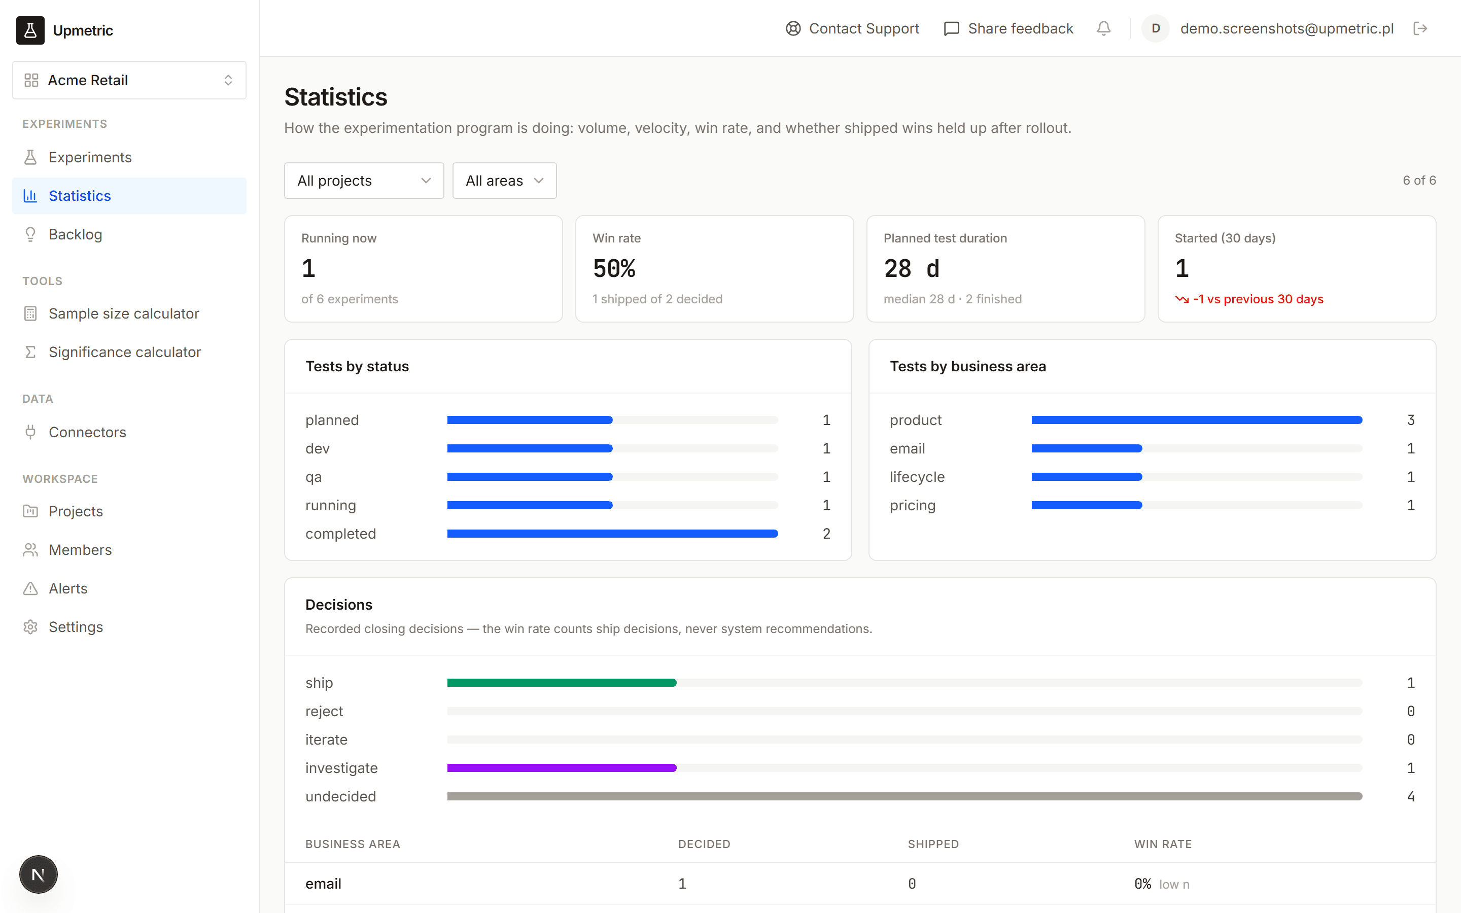Click the WIN RATE column header
The image size is (1461, 913).
(1163, 844)
